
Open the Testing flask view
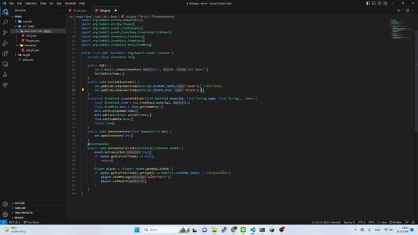(x=5, y=74)
